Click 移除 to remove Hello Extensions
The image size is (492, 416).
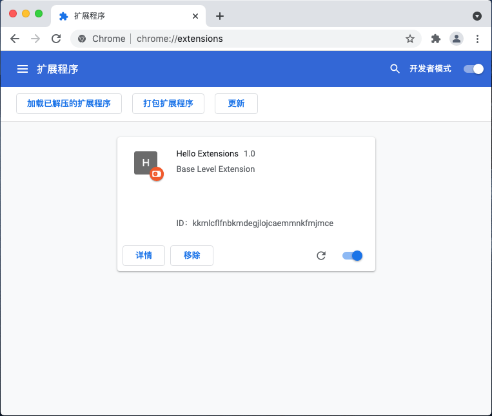(x=192, y=256)
